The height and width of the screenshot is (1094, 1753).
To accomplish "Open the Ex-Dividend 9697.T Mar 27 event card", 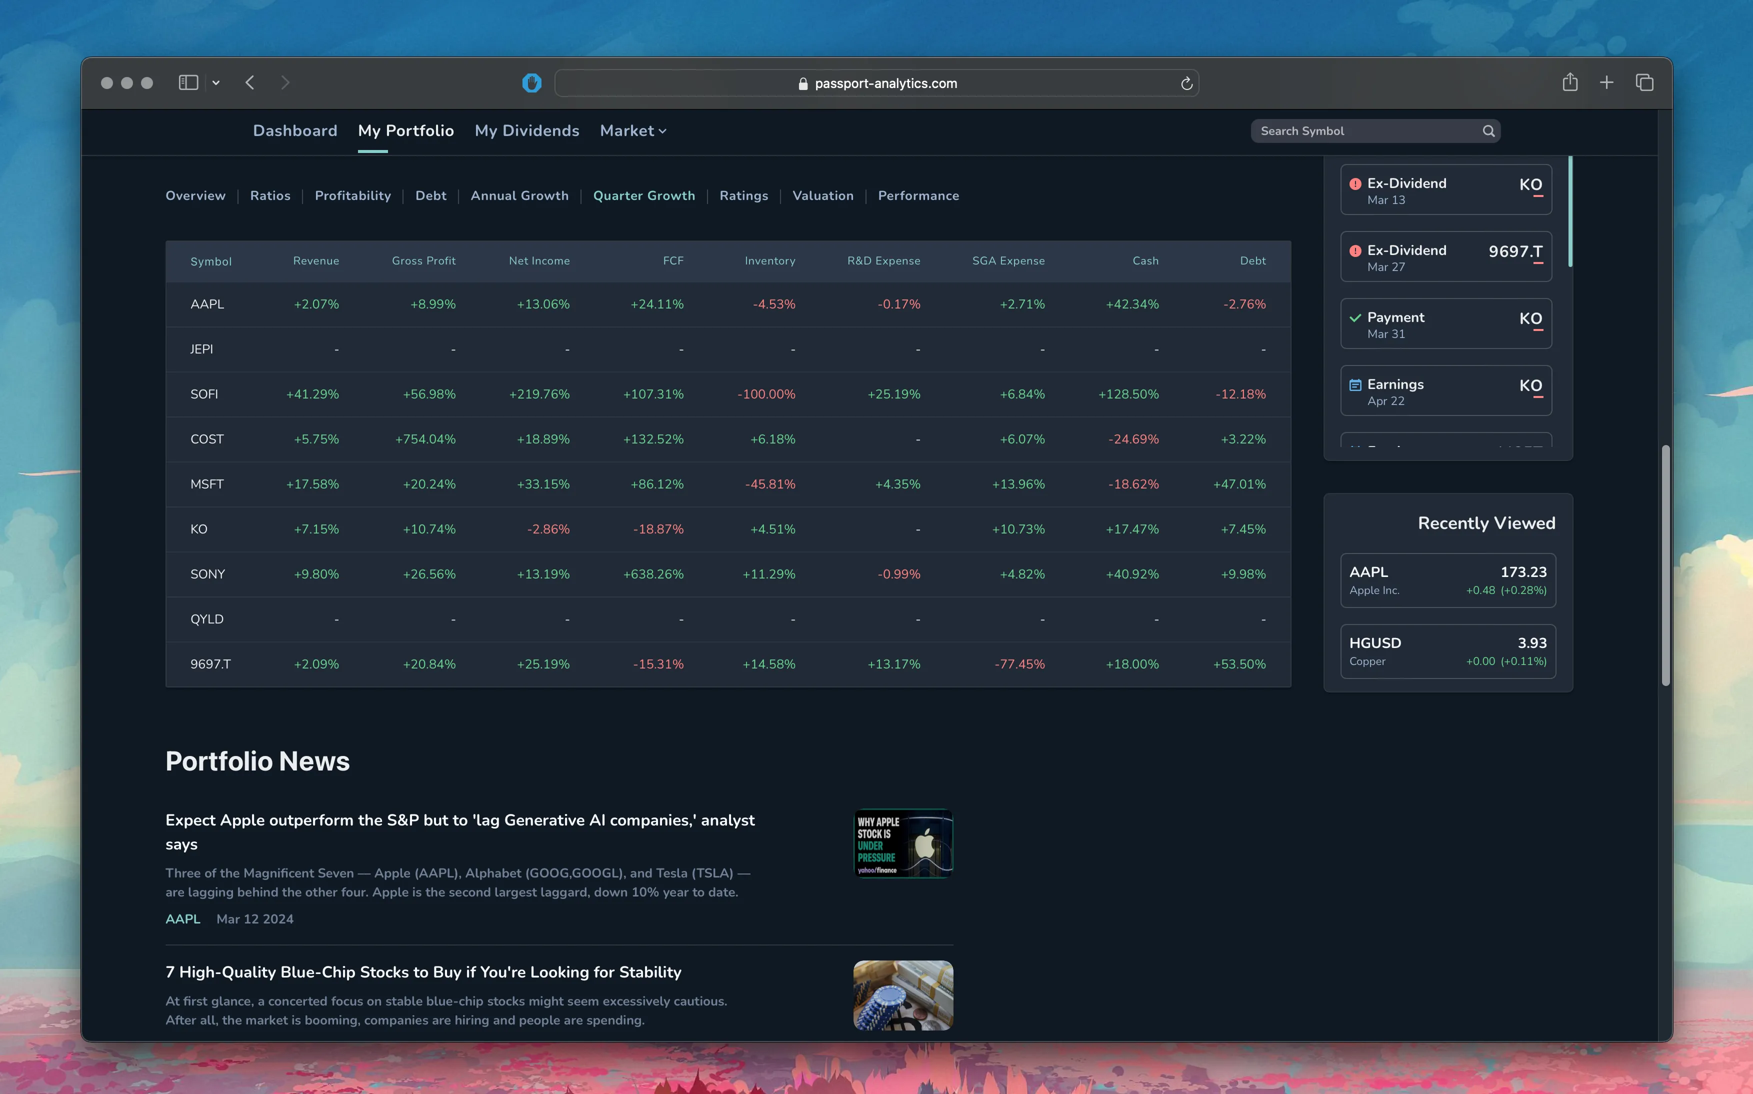I will pyautogui.click(x=1445, y=256).
